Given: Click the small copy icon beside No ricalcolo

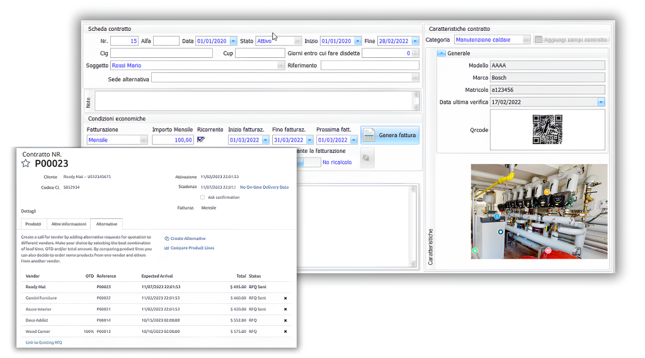Looking at the screenshot, I should pyautogui.click(x=367, y=158).
